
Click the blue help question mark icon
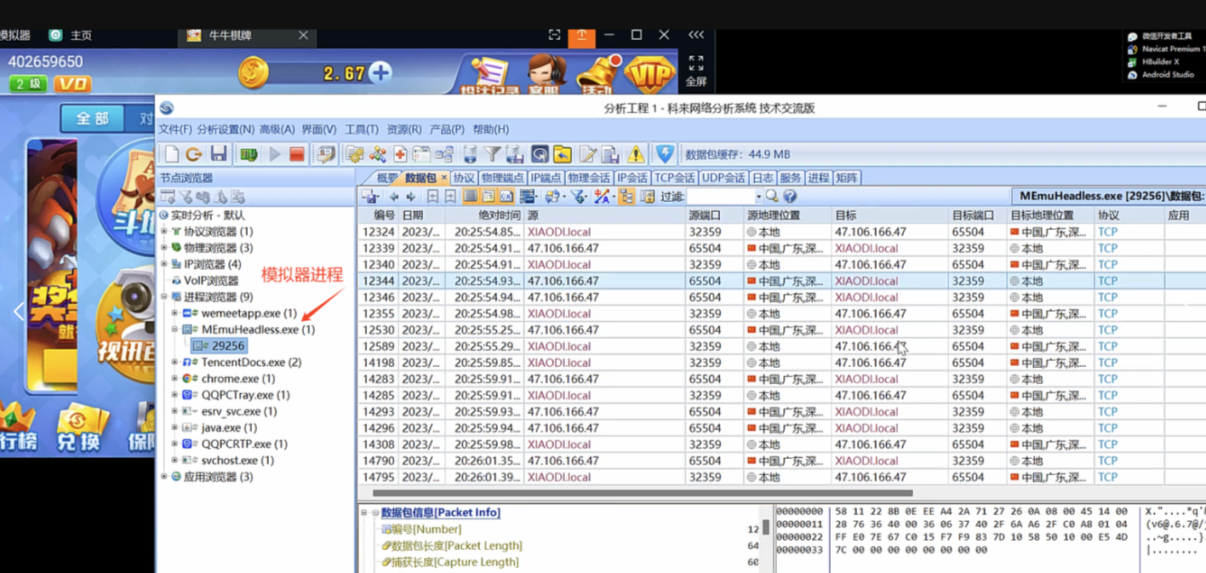(791, 197)
